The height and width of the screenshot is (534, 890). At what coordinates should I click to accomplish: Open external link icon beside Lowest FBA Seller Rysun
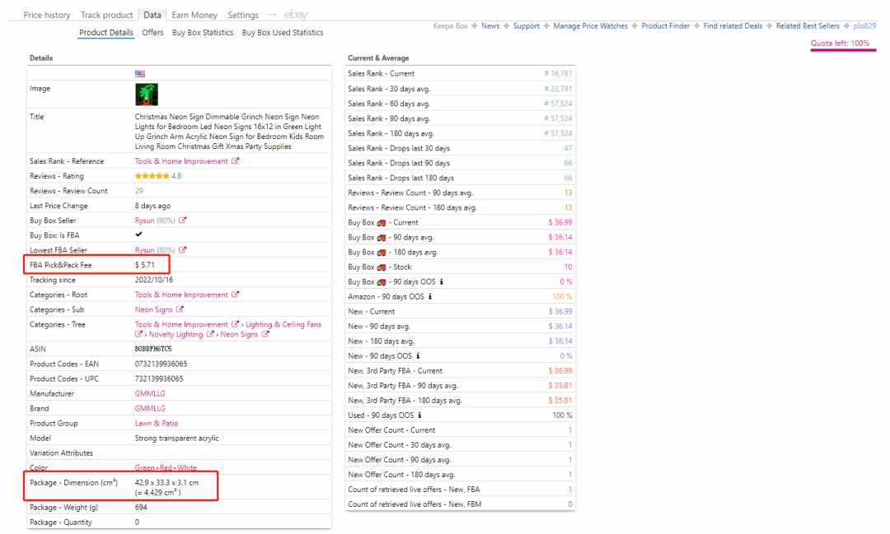click(x=182, y=249)
